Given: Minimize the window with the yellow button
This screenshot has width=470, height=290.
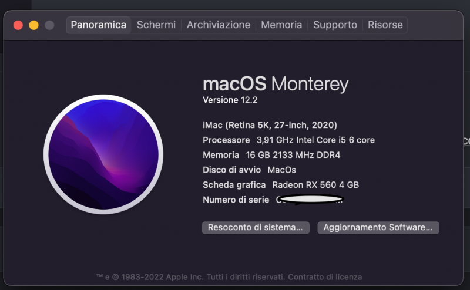Looking at the screenshot, I should coord(34,25).
